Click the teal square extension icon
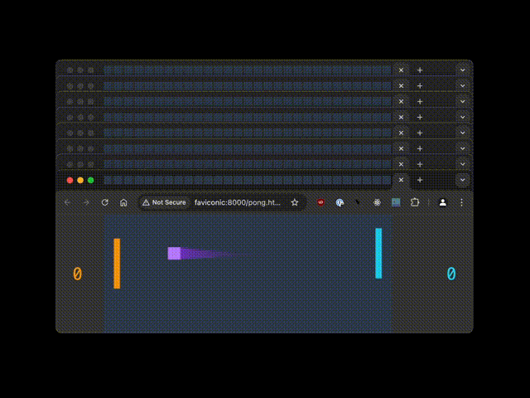Screen dimensions: 530x398 (x=396, y=202)
